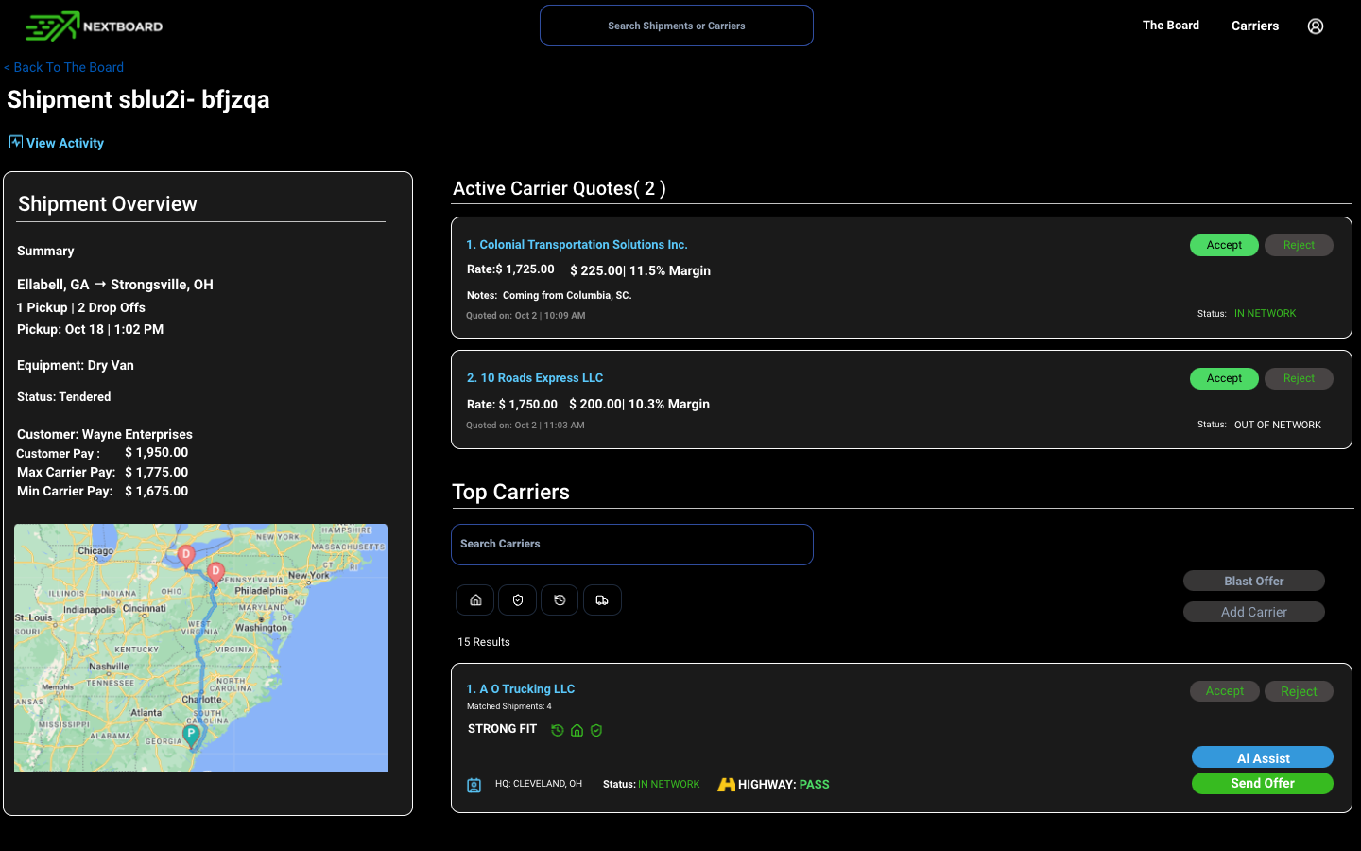This screenshot has width=1361, height=851.
Task: Open the View Activity link
Action: click(x=65, y=143)
